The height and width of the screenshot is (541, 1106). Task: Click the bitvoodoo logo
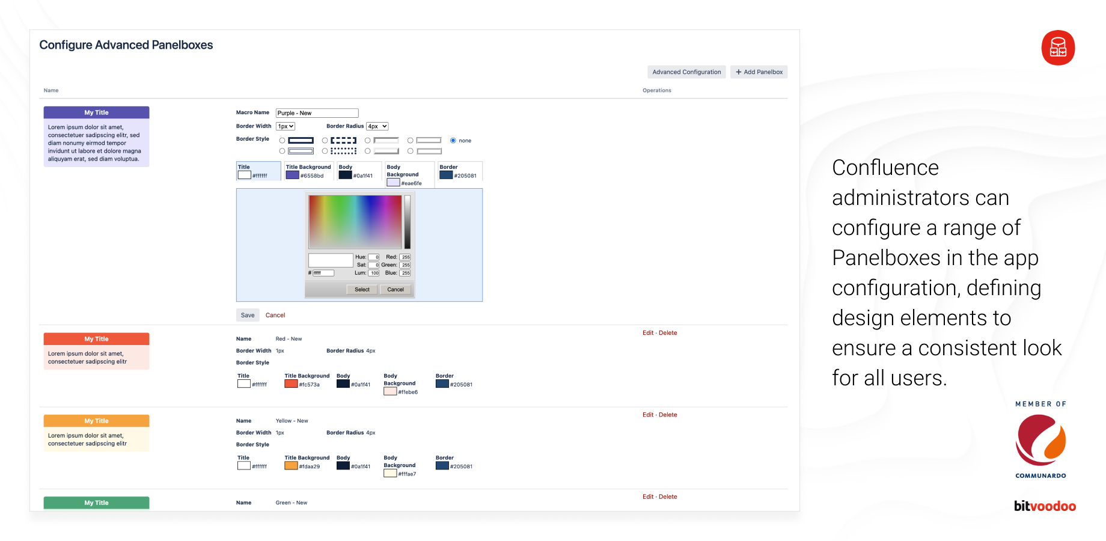[1045, 506]
